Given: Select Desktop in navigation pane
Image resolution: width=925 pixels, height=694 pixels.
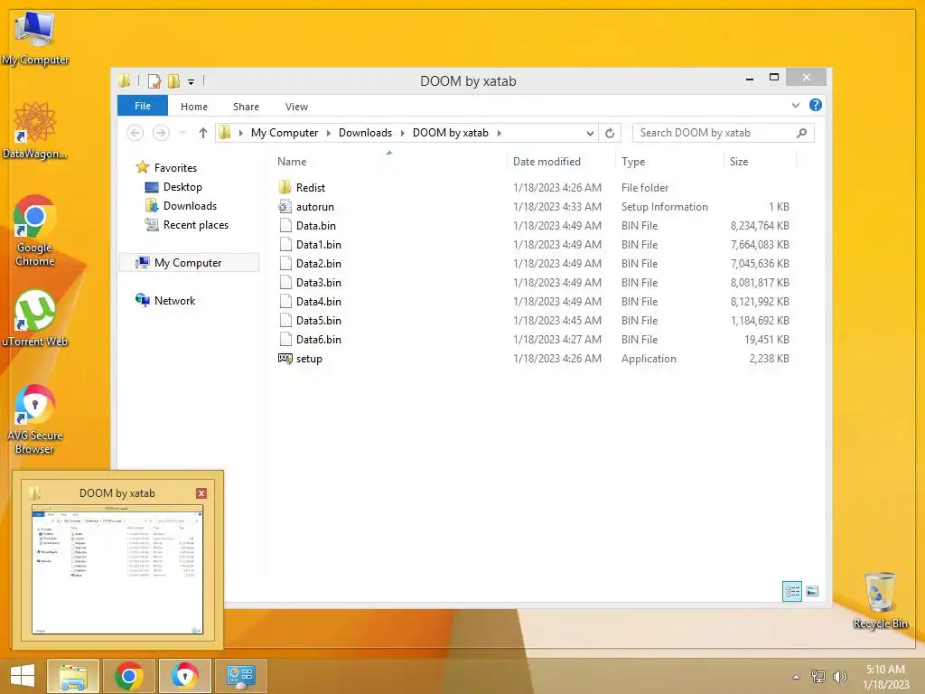Looking at the screenshot, I should pos(182,187).
